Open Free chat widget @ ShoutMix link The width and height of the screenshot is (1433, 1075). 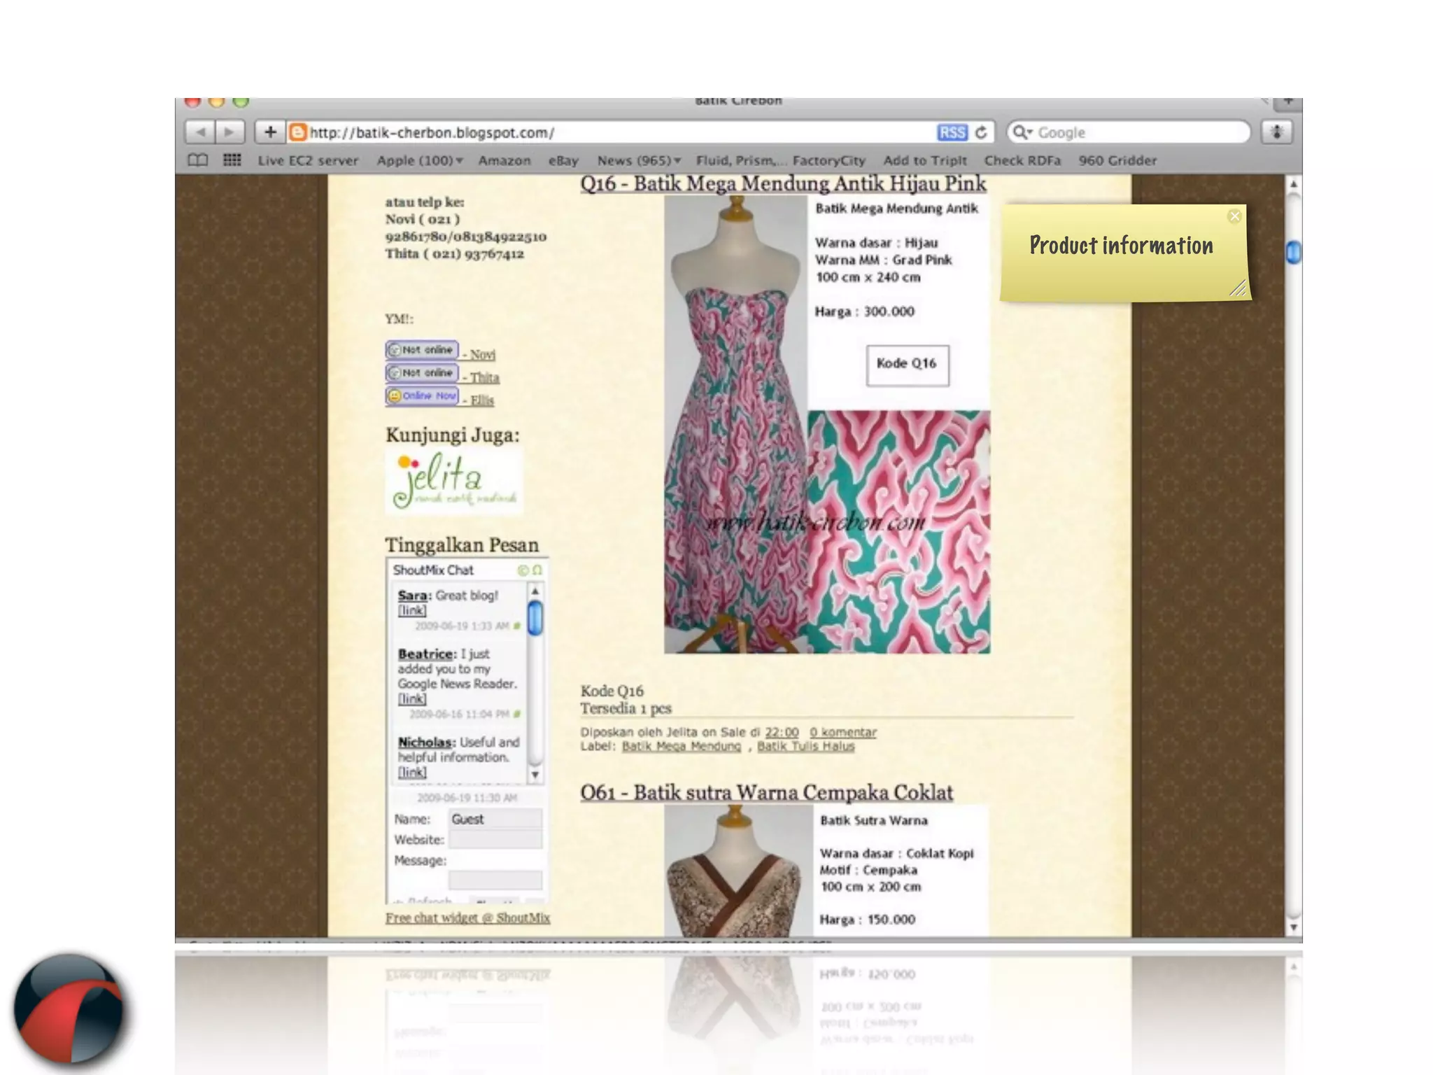467,918
